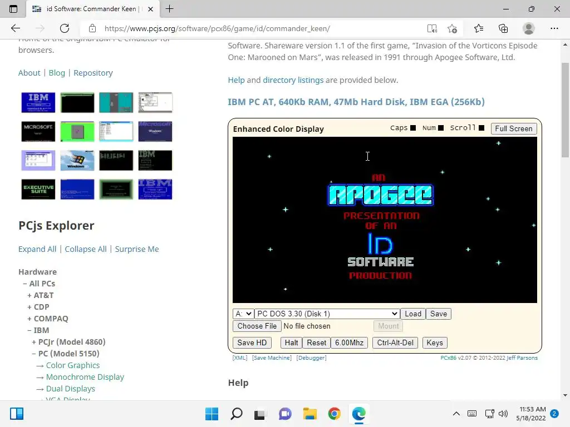Click the Choose File button
The height and width of the screenshot is (427, 570).
pyautogui.click(x=257, y=326)
